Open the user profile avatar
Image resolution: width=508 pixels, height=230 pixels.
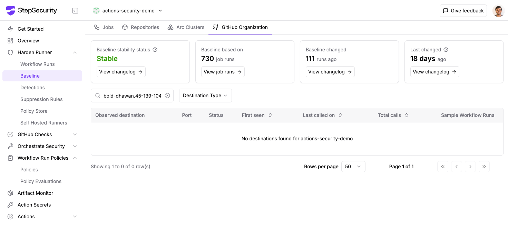tap(498, 11)
